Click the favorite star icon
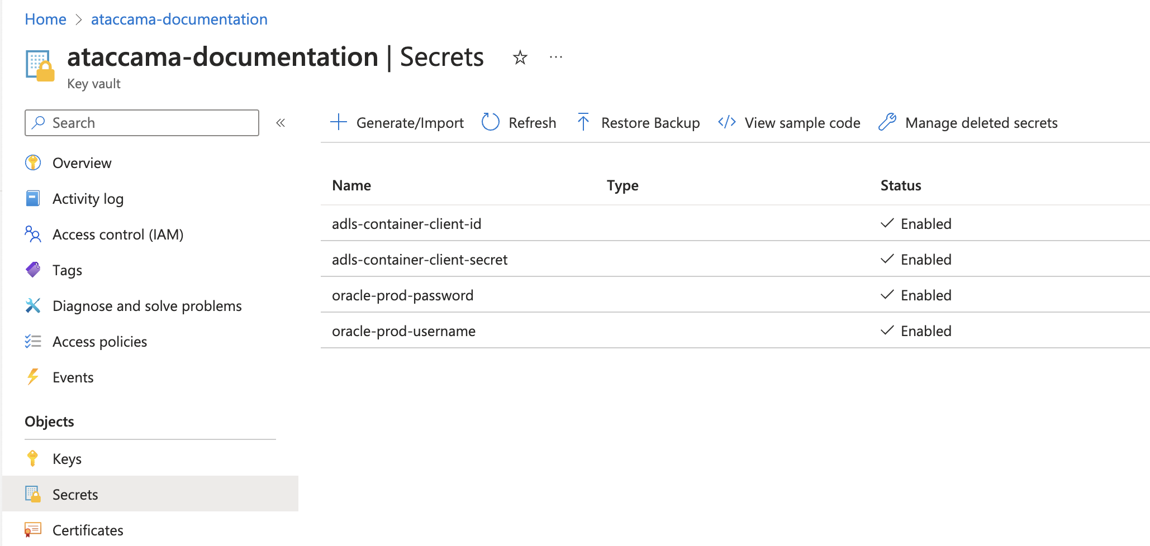 [520, 58]
